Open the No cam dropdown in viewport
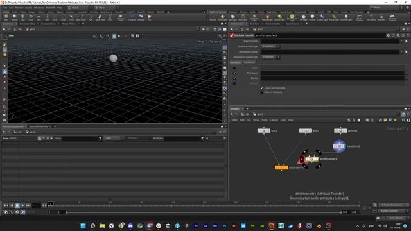This screenshot has width=411, height=231. click(214, 42)
